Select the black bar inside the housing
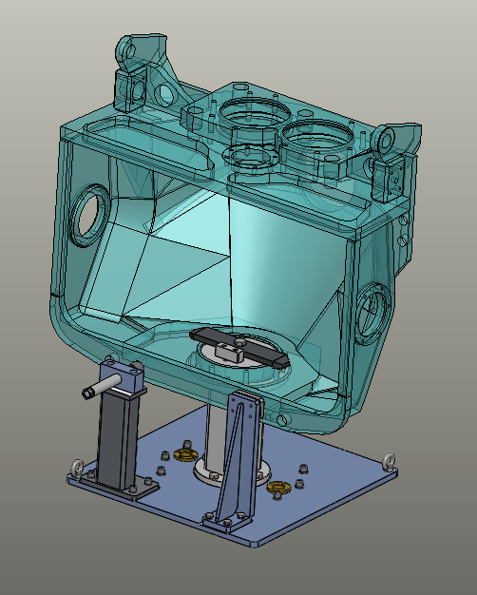The image size is (477, 595). pyautogui.click(x=239, y=348)
